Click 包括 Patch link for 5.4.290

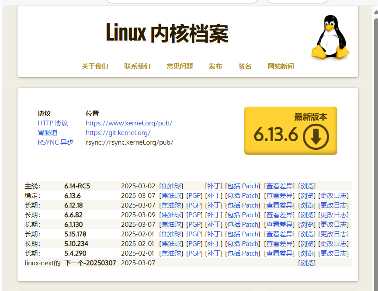click(x=243, y=253)
